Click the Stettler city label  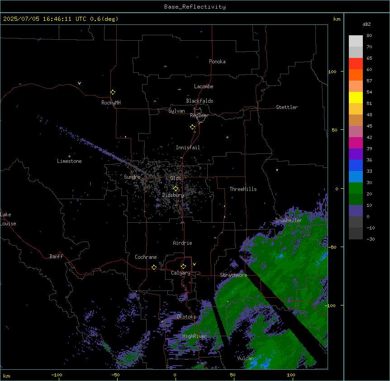point(286,107)
